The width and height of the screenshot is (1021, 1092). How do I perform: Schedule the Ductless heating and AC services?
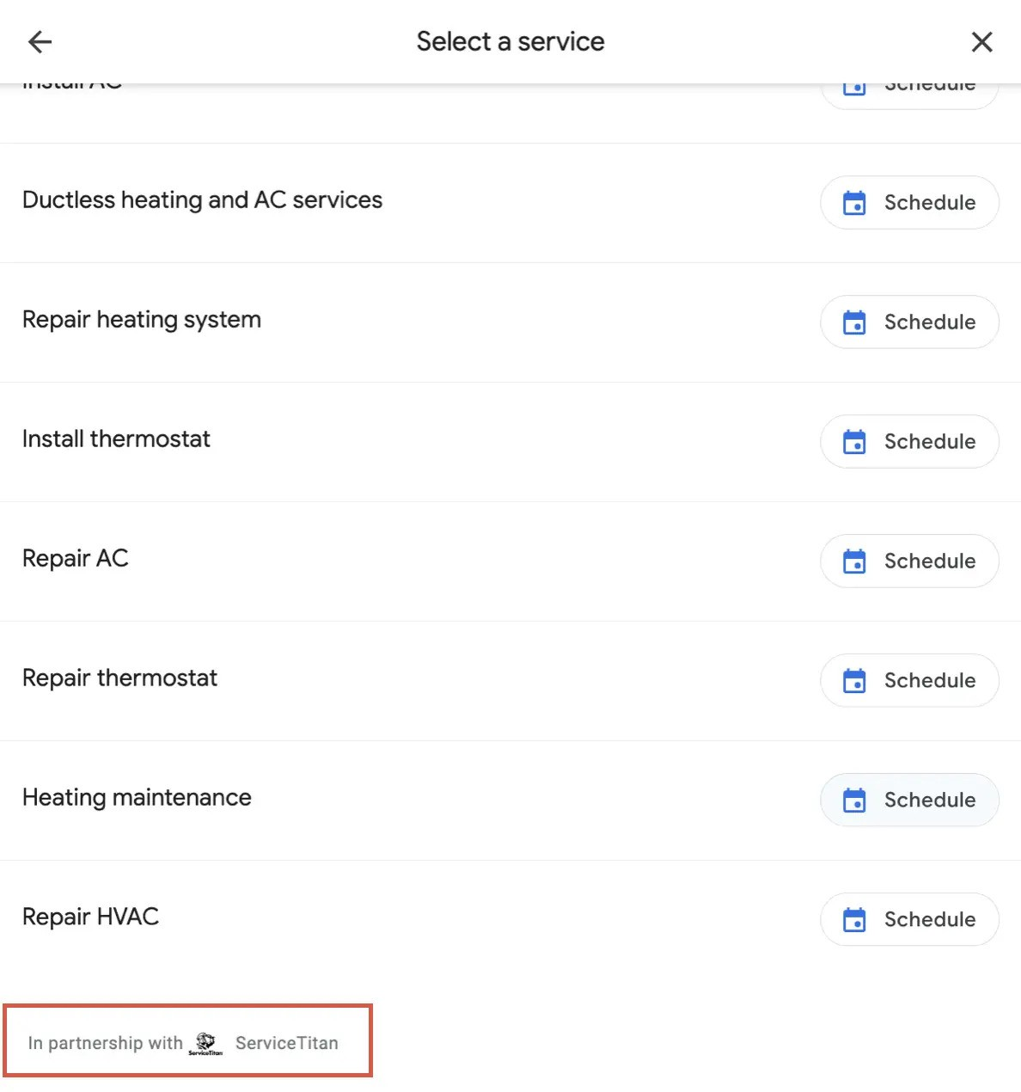click(x=909, y=203)
